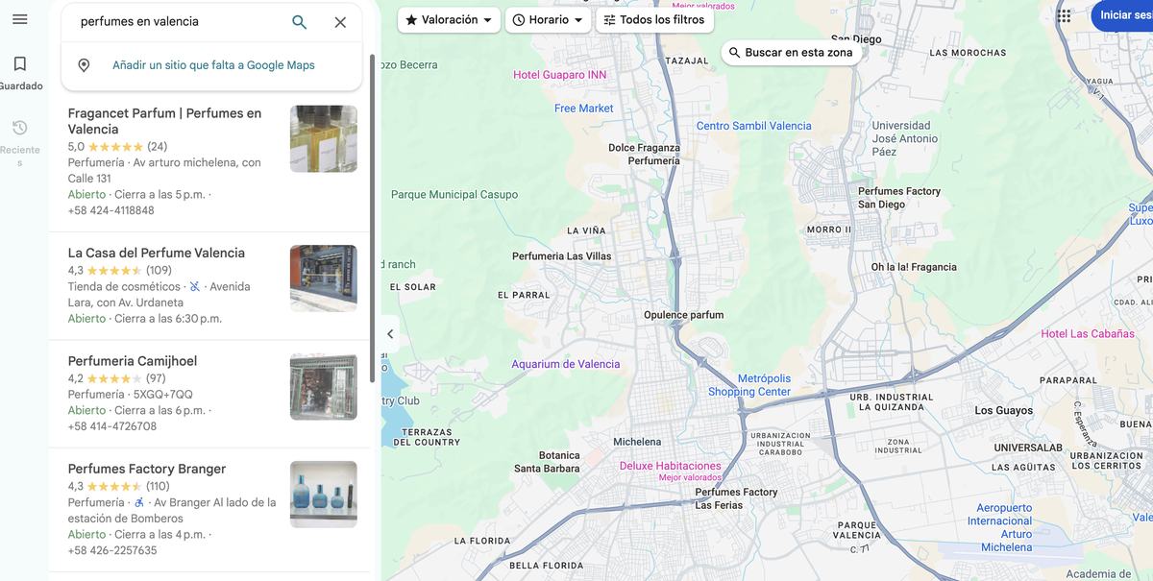This screenshot has height=581, width=1153.
Task: Select Opulence parfum on the map
Action: [684, 315]
